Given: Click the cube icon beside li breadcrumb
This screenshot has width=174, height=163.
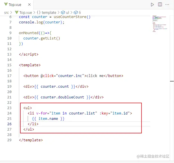Looking at the screenshot, I should 76,12.
